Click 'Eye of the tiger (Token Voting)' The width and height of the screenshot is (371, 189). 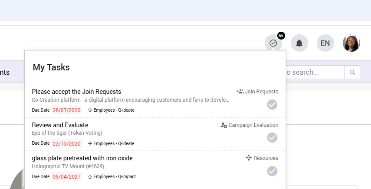click(67, 133)
